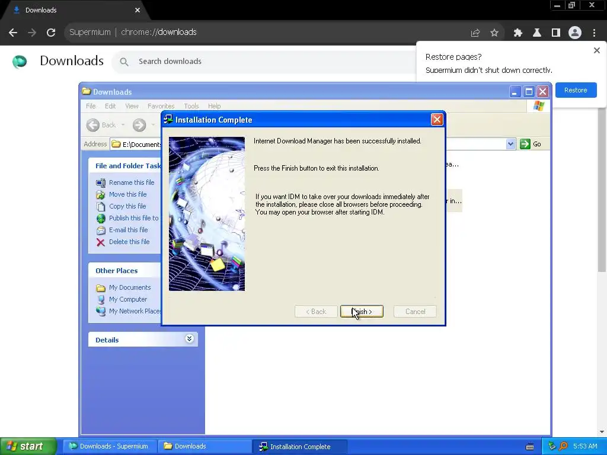Expand the Details panel chevron
This screenshot has height=455, width=607.
[189, 339]
